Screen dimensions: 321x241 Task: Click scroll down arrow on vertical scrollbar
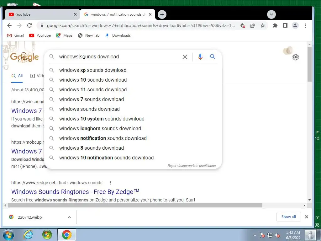[309, 200]
